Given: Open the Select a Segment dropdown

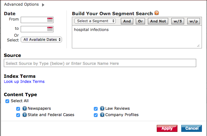Looking at the screenshot, I should coord(95,21).
